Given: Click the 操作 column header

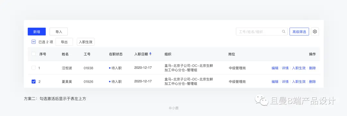Looking at the screenshot, I should pos(312,54).
